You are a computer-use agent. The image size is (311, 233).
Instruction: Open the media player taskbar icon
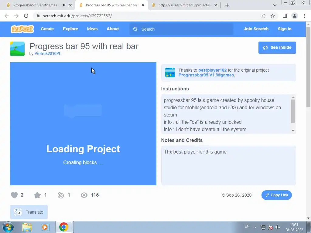[46, 227]
